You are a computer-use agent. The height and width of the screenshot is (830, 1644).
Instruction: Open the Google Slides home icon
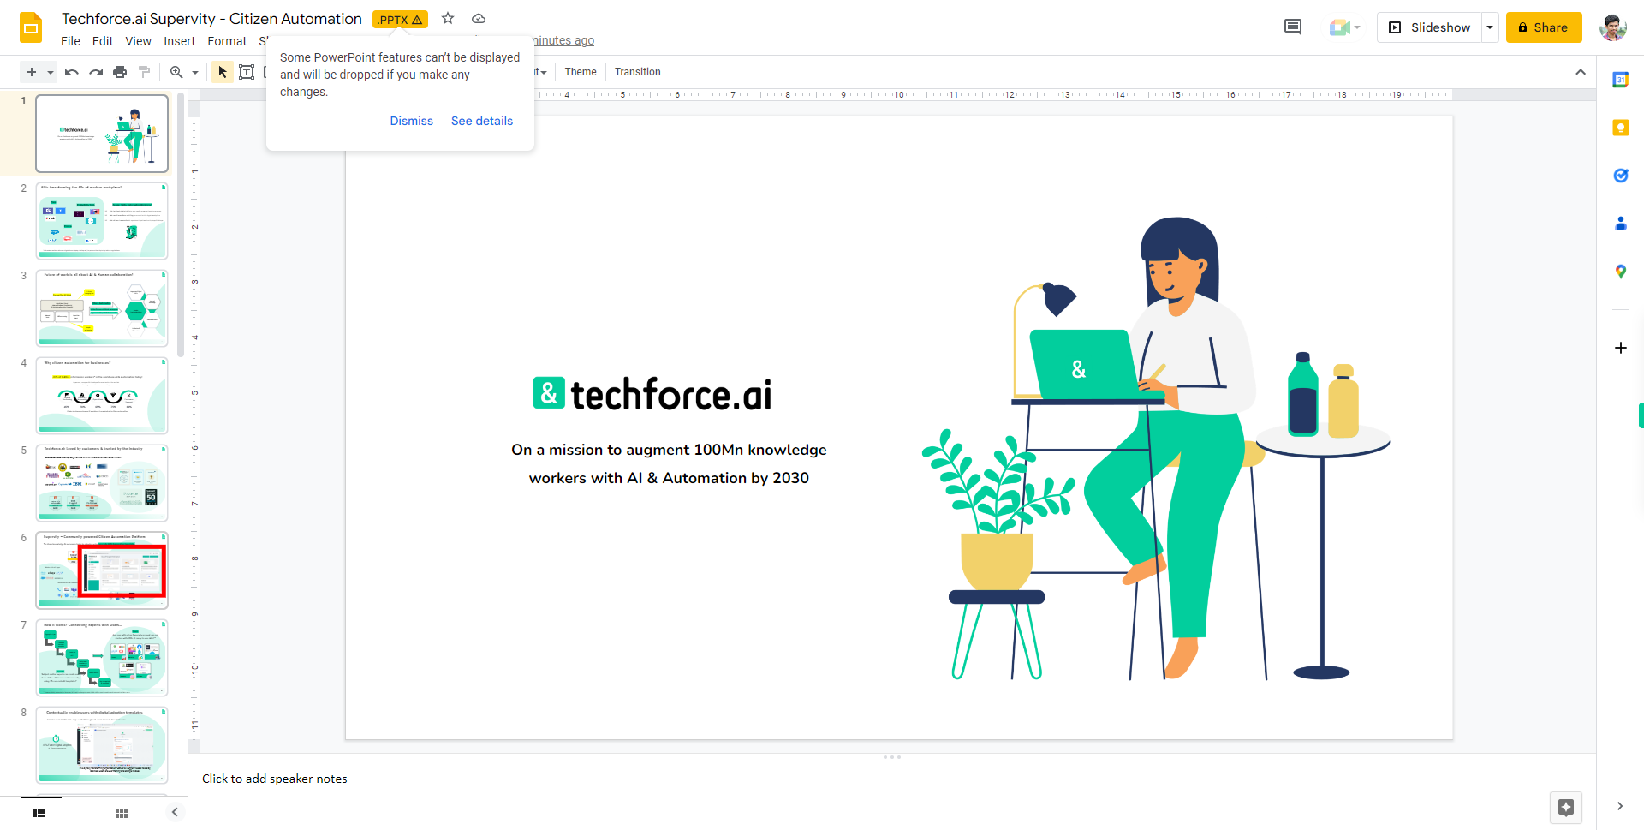(x=31, y=27)
